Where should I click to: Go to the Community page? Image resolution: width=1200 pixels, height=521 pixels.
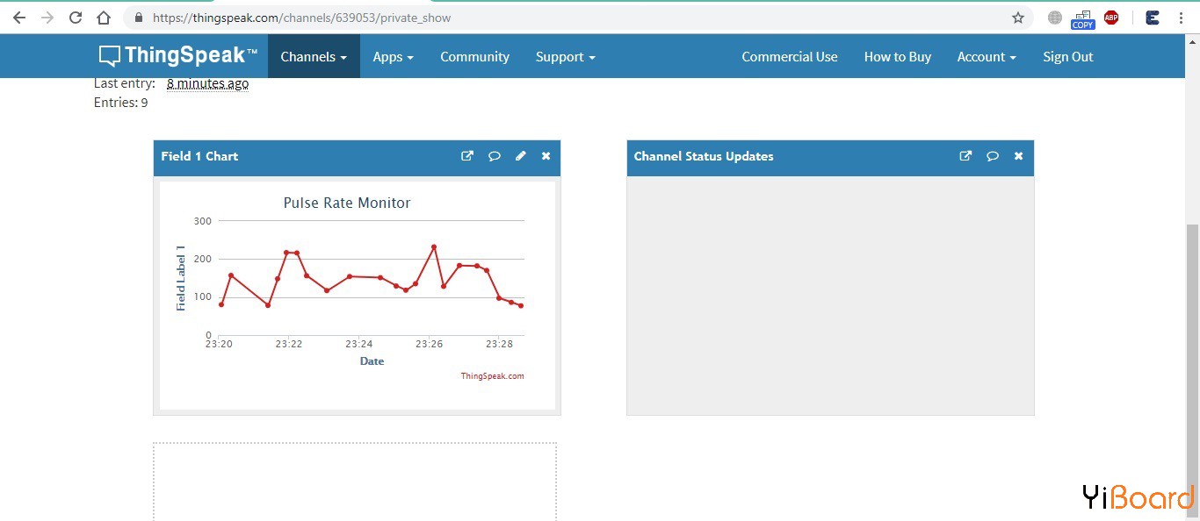(474, 56)
